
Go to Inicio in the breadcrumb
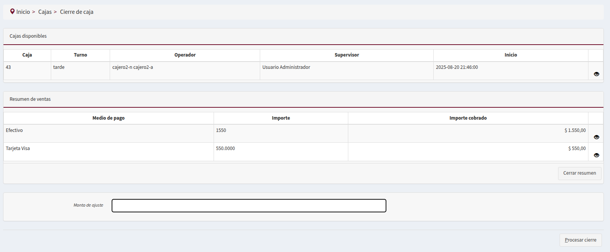(x=23, y=12)
